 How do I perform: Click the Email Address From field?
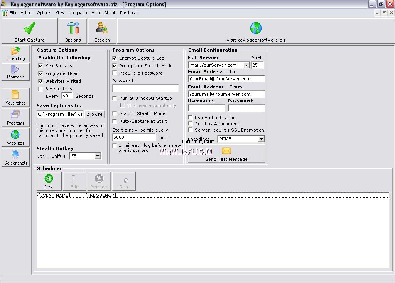pos(226,94)
